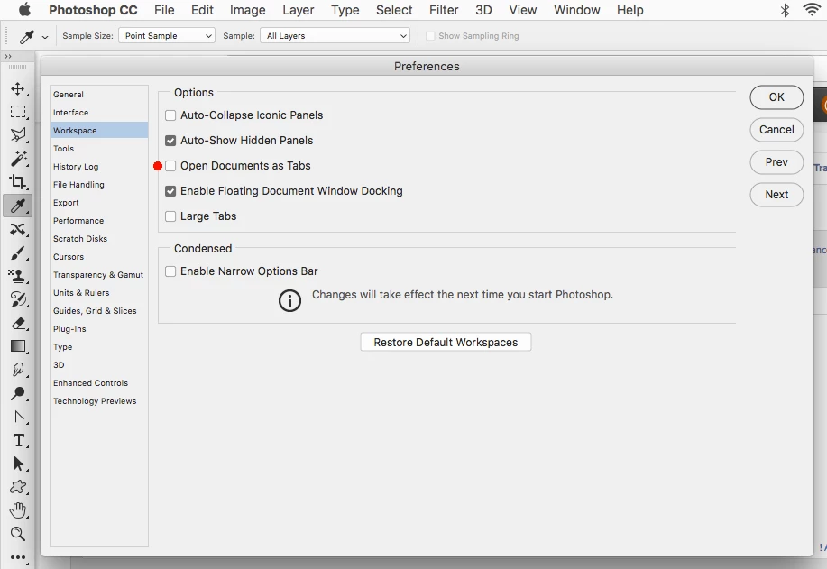Select the Brush tool

pyautogui.click(x=17, y=253)
